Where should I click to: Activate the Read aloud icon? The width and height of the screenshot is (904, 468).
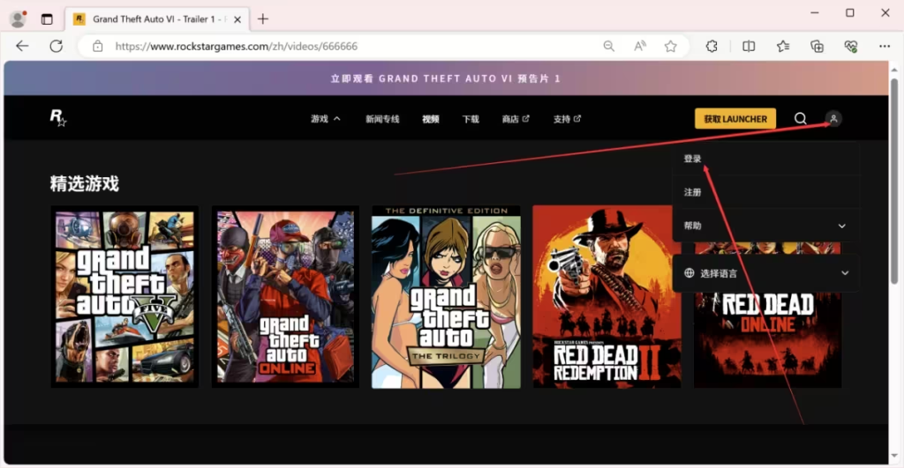[x=639, y=46]
